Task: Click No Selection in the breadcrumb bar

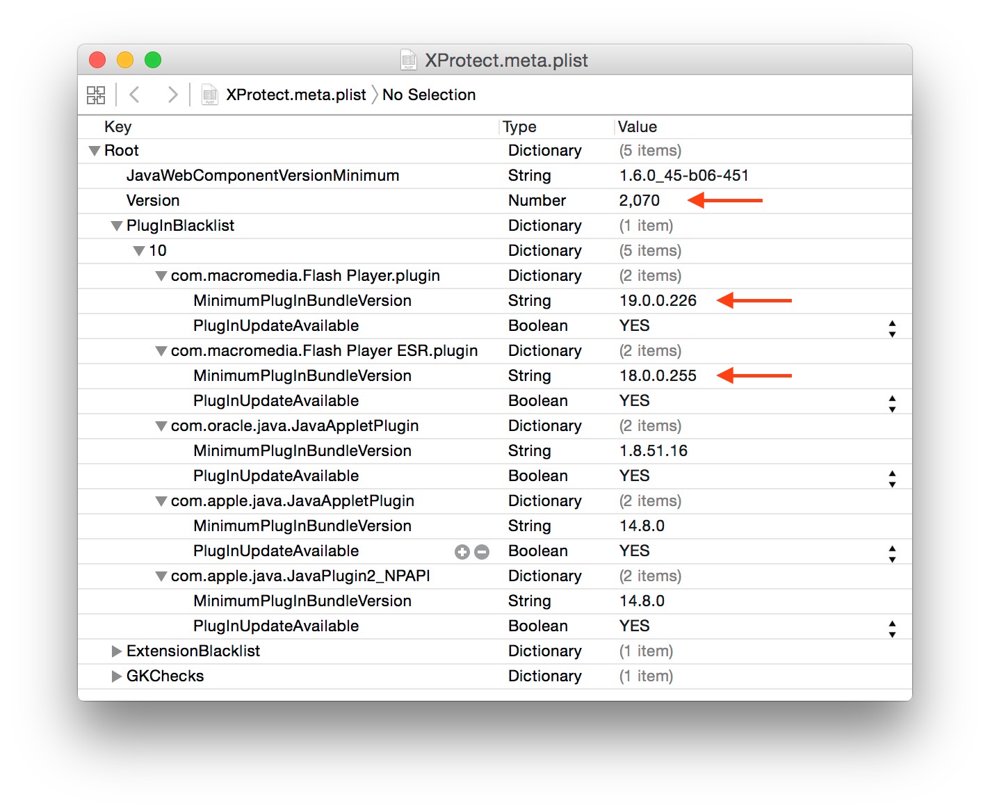Action: pyautogui.click(x=429, y=95)
